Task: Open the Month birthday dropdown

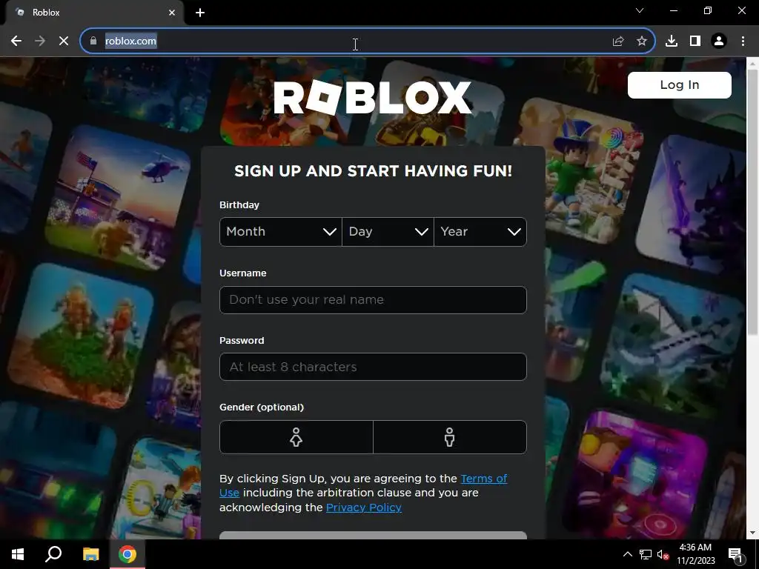Action: tap(281, 232)
